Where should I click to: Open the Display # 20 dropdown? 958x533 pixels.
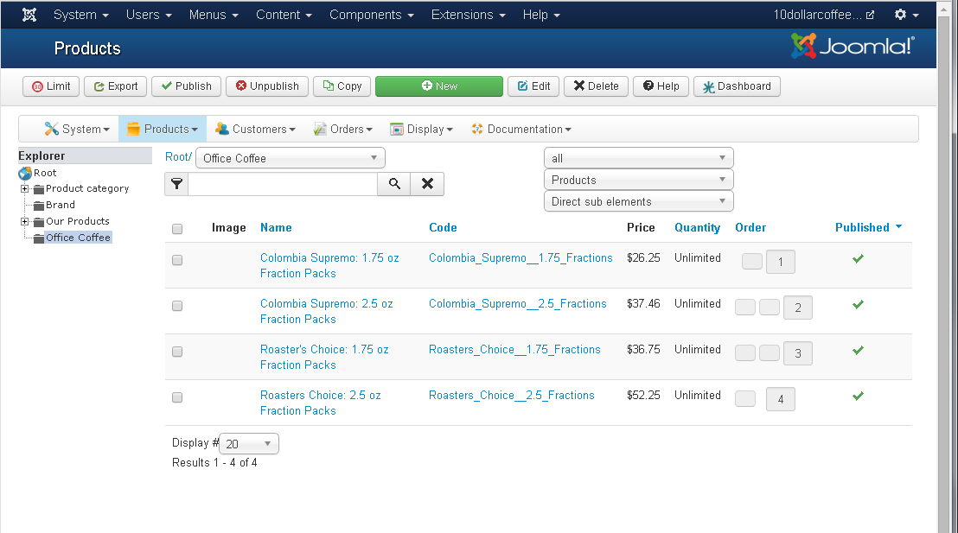pyautogui.click(x=249, y=444)
